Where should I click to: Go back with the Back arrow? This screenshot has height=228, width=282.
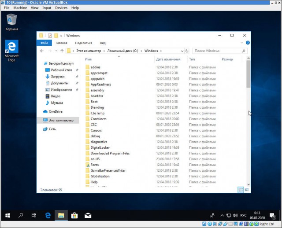tap(42, 51)
